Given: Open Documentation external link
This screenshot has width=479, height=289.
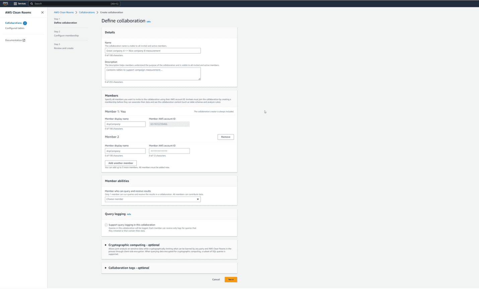Looking at the screenshot, I should pos(15,40).
